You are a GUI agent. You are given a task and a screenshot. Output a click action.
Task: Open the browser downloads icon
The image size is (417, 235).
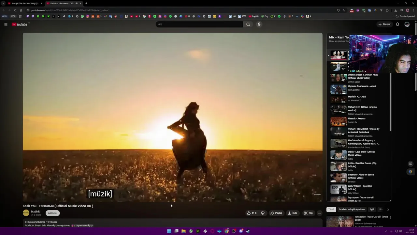click(x=395, y=10)
